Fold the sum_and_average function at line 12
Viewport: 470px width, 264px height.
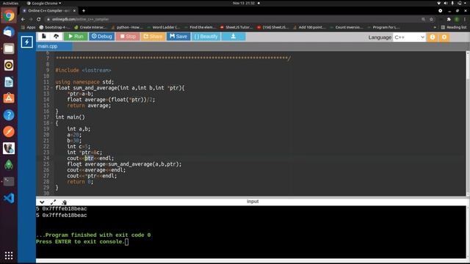pyautogui.click(x=51, y=88)
